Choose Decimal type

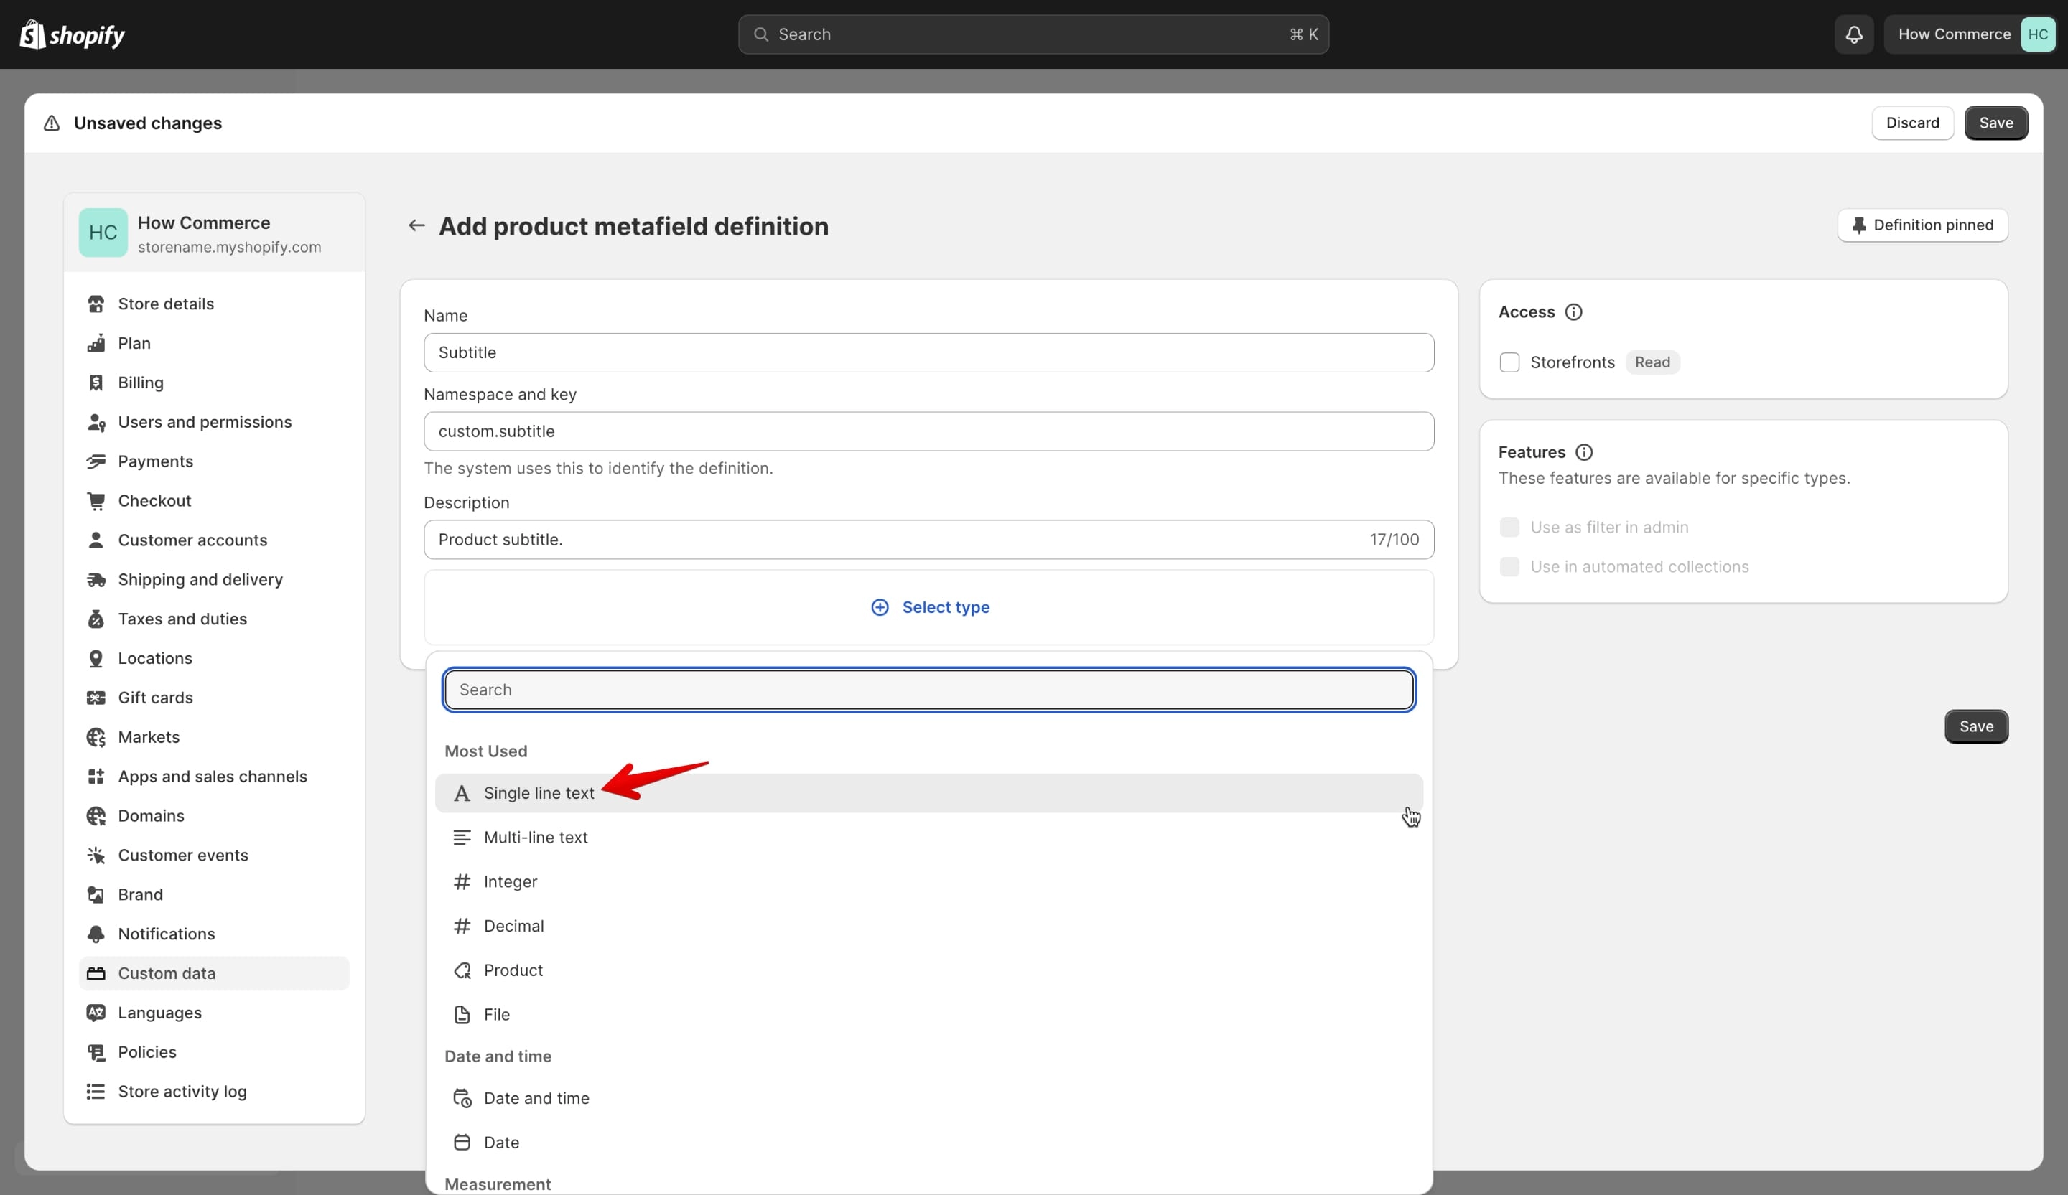pyautogui.click(x=928, y=926)
